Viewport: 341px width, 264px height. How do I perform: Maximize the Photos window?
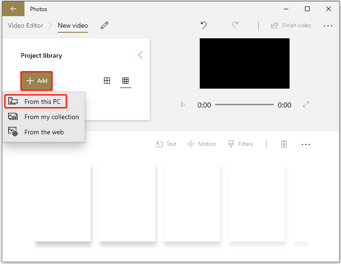(x=307, y=9)
